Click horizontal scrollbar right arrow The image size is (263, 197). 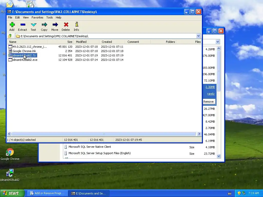click(199, 134)
